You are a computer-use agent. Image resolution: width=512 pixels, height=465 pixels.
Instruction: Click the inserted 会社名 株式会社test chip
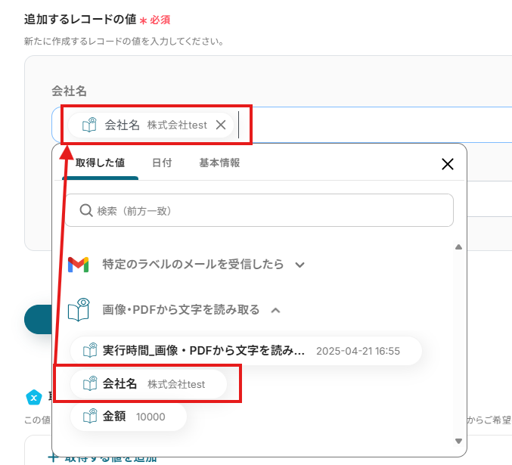click(x=150, y=125)
